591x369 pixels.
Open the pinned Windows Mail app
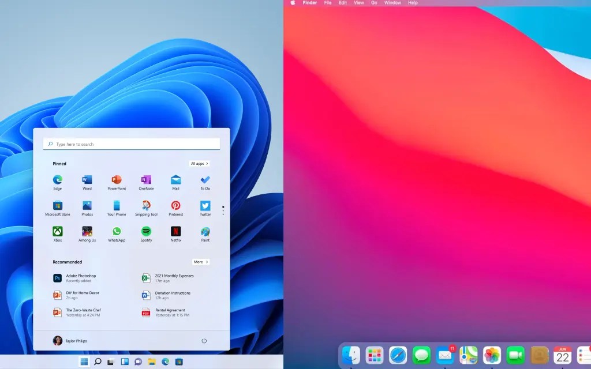175,182
